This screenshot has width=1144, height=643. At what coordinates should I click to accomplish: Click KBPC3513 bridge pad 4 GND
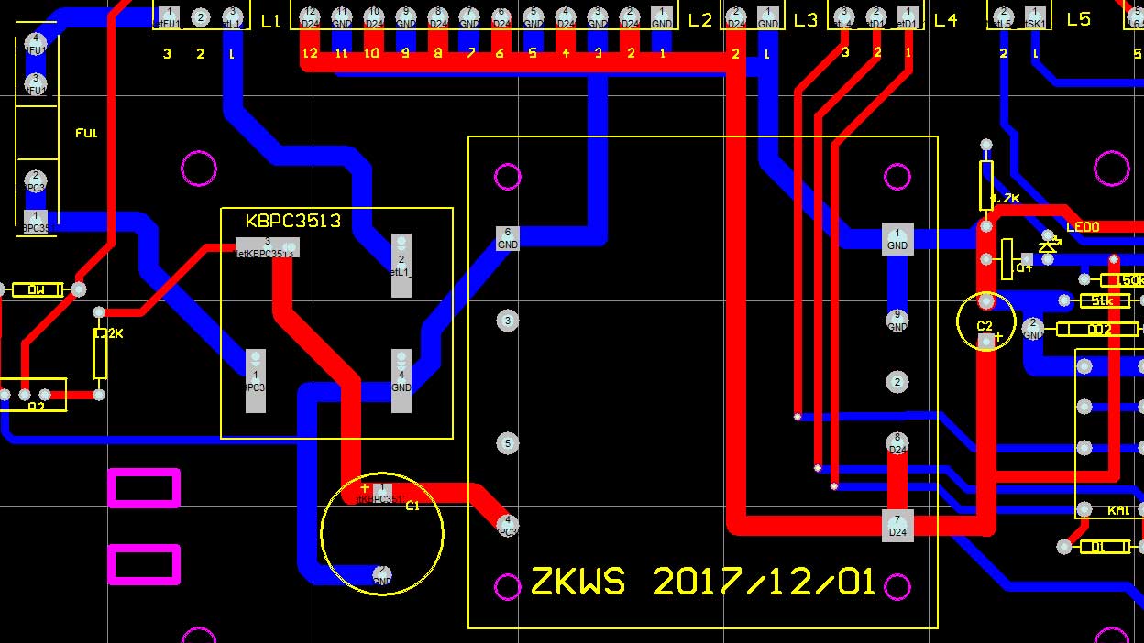(401, 381)
